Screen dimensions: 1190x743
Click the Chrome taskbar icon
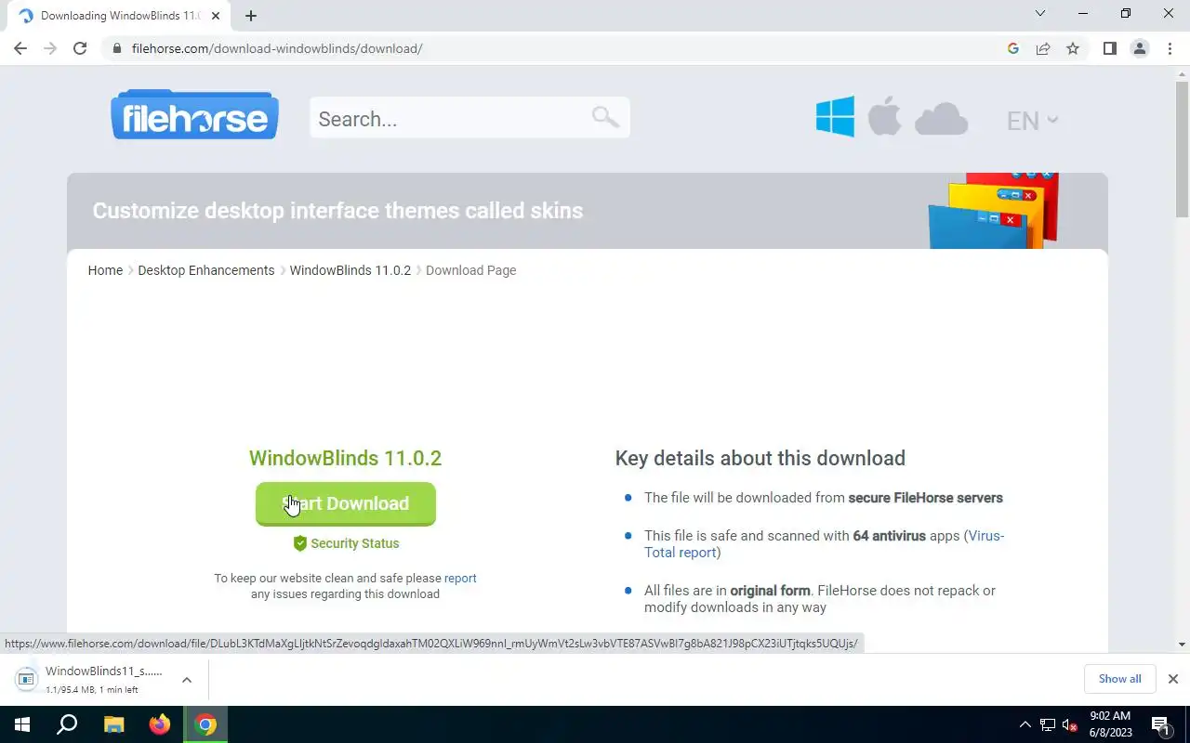[x=206, y=724]
